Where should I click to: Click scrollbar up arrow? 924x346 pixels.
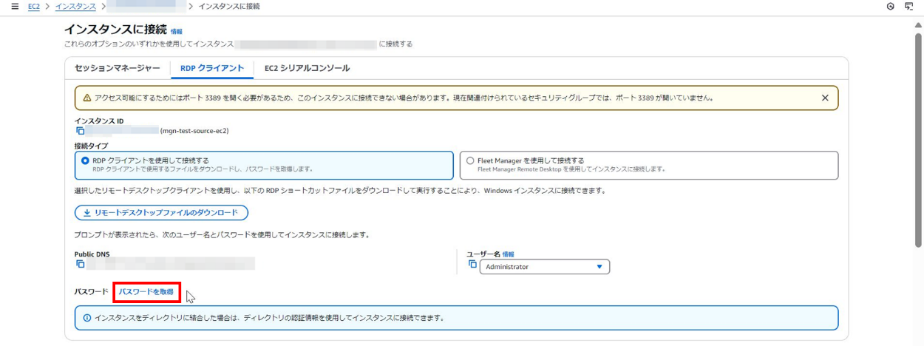click(x=919, y=24)
